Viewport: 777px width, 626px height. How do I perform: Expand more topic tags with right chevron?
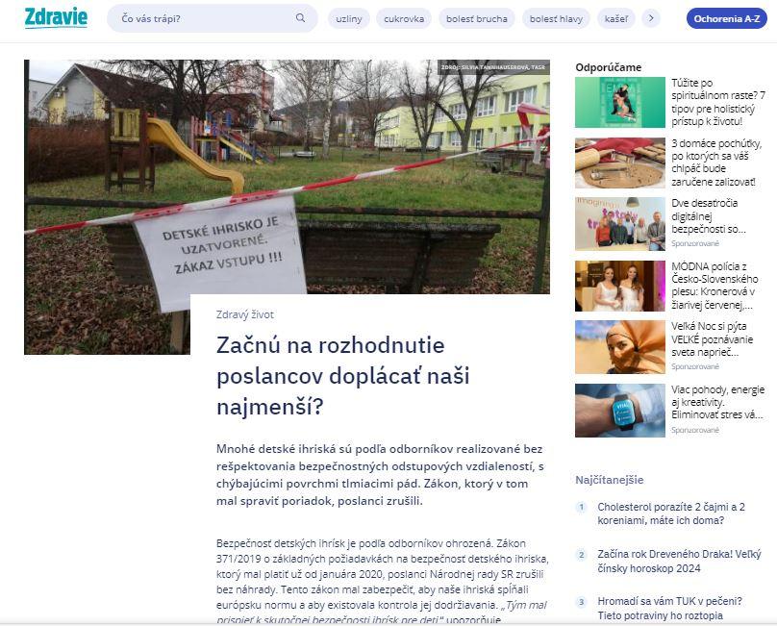[651, 18]
